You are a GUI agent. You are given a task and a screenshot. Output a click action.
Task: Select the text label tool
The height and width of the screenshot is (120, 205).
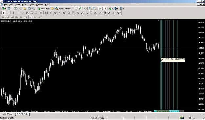(41, 13)
